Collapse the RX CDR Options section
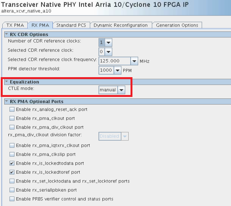Image resolution: width=231 pixels, height=206 pixels. 6,35
